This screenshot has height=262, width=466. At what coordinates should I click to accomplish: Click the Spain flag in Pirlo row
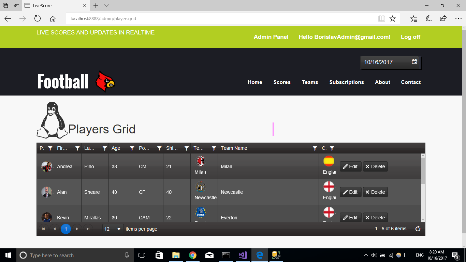click(329, 161)
